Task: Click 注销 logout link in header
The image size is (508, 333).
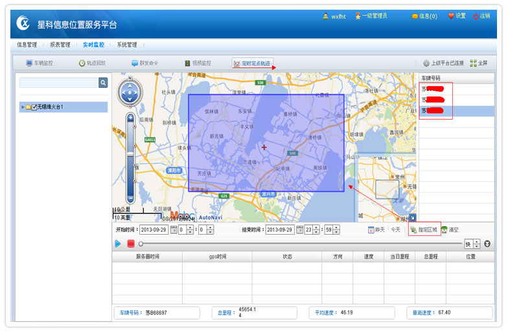Action: (x=481, y=16)
